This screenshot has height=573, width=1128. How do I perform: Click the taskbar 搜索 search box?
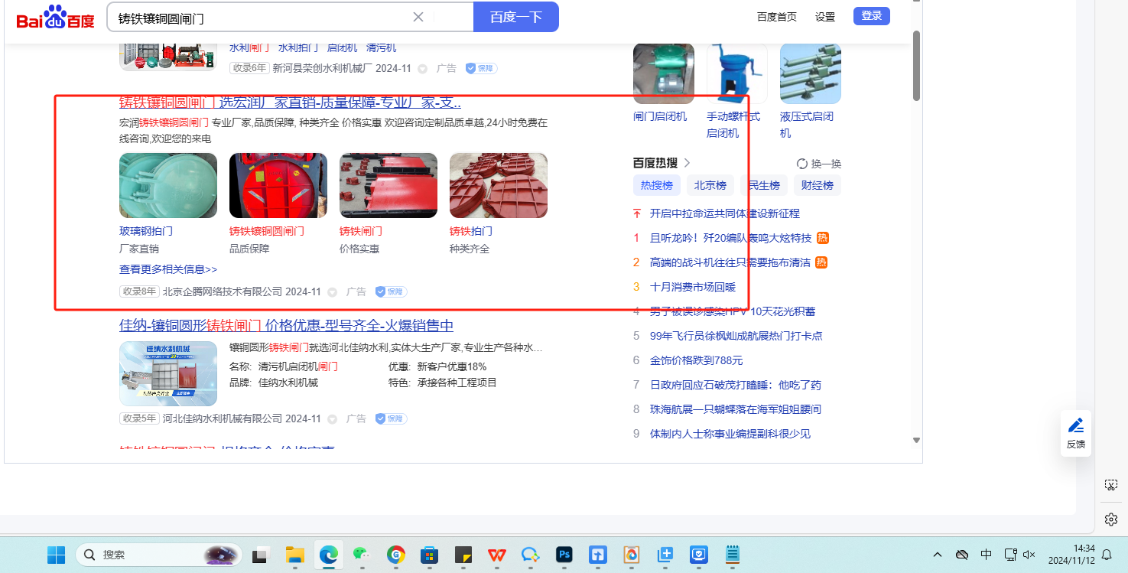coord(158,555)
